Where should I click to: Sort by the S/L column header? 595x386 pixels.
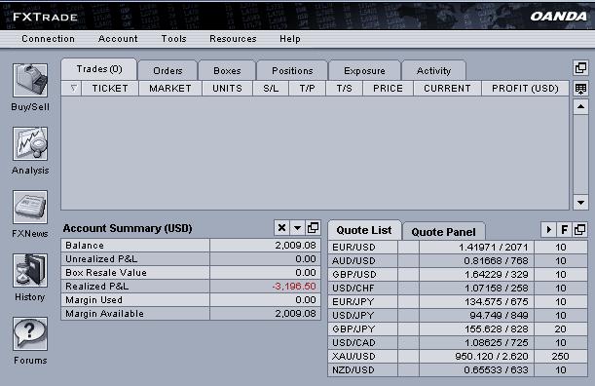point(271,88)
